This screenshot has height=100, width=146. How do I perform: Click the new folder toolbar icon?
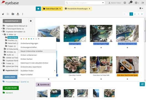pyautogui.click(x=13, y=14)
